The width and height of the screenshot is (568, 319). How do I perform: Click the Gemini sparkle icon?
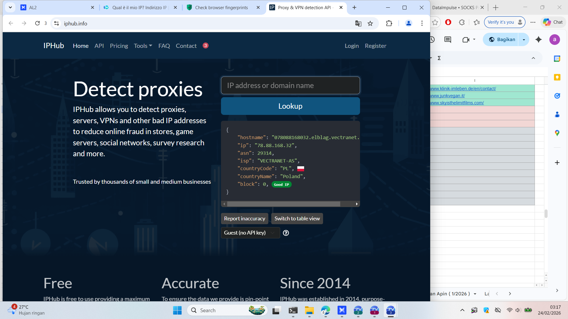pos(538,40)
